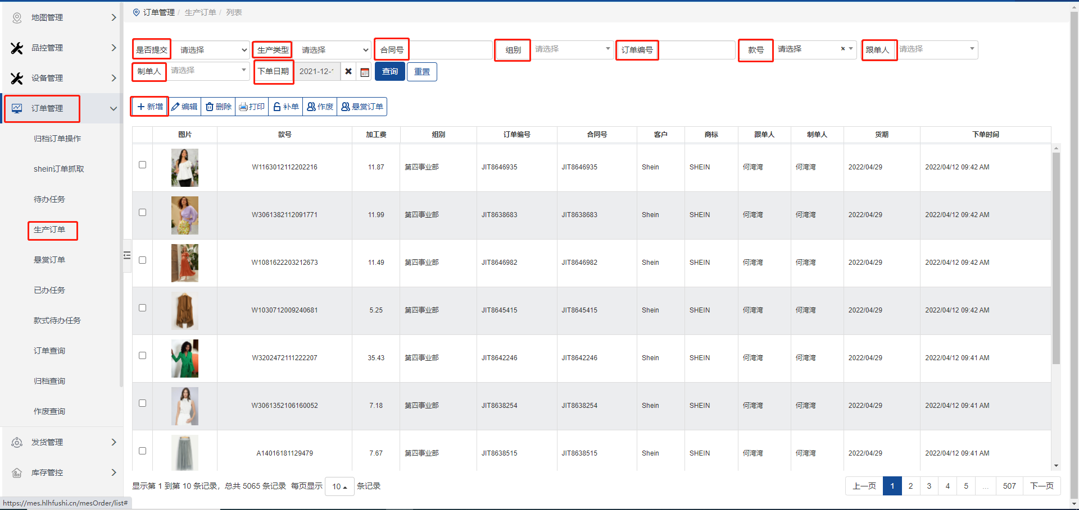The height and width of the screenshot is (510, 1079).
Task: Open the 组别 selection dropdown
Action: (x=572, y=49)
